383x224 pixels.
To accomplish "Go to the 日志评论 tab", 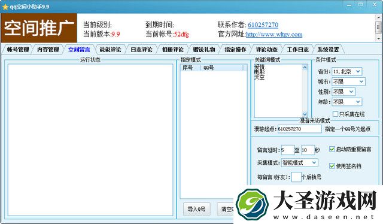I will (x=141, y=50).
